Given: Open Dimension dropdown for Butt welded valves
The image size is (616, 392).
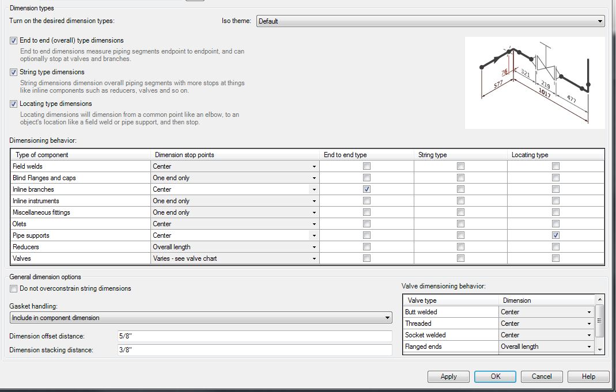Looking at the screenshot, I should (589, 313).
